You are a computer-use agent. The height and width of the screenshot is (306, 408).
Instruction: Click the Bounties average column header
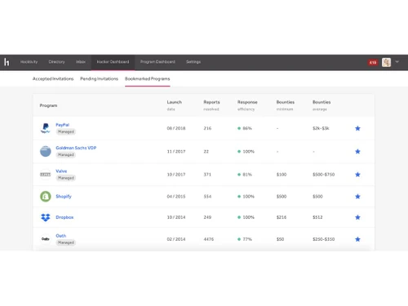point(322,105)
